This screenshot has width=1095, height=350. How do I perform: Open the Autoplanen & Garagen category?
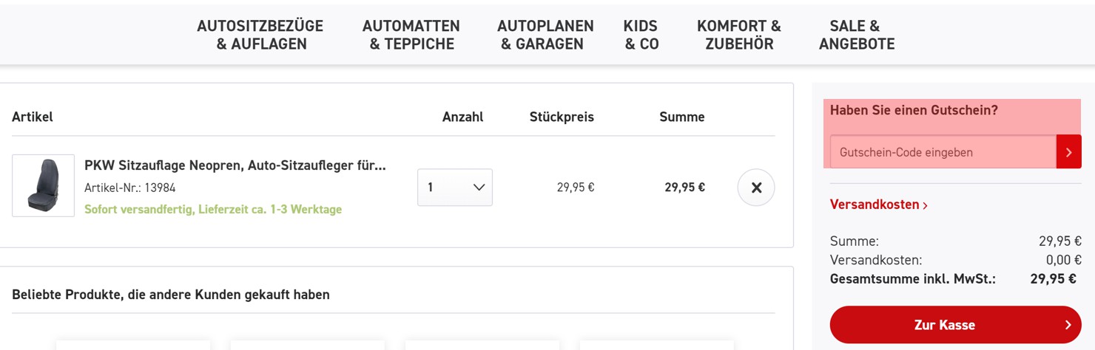(545, 35)
